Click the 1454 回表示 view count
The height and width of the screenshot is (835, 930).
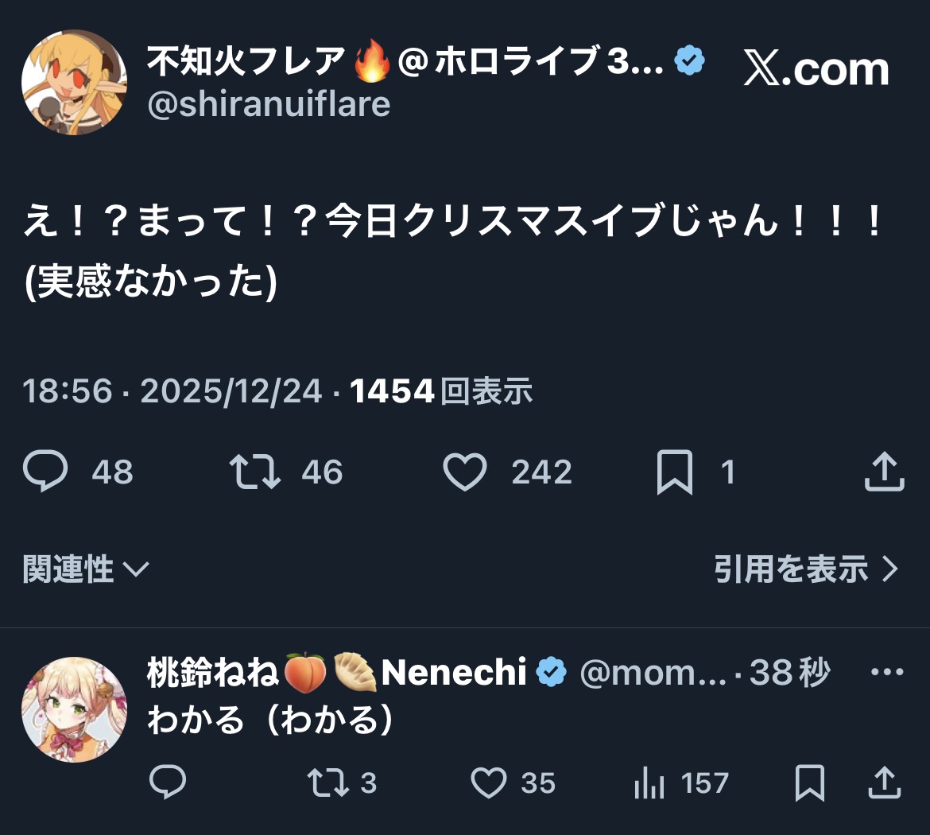[x=441, y=391]
